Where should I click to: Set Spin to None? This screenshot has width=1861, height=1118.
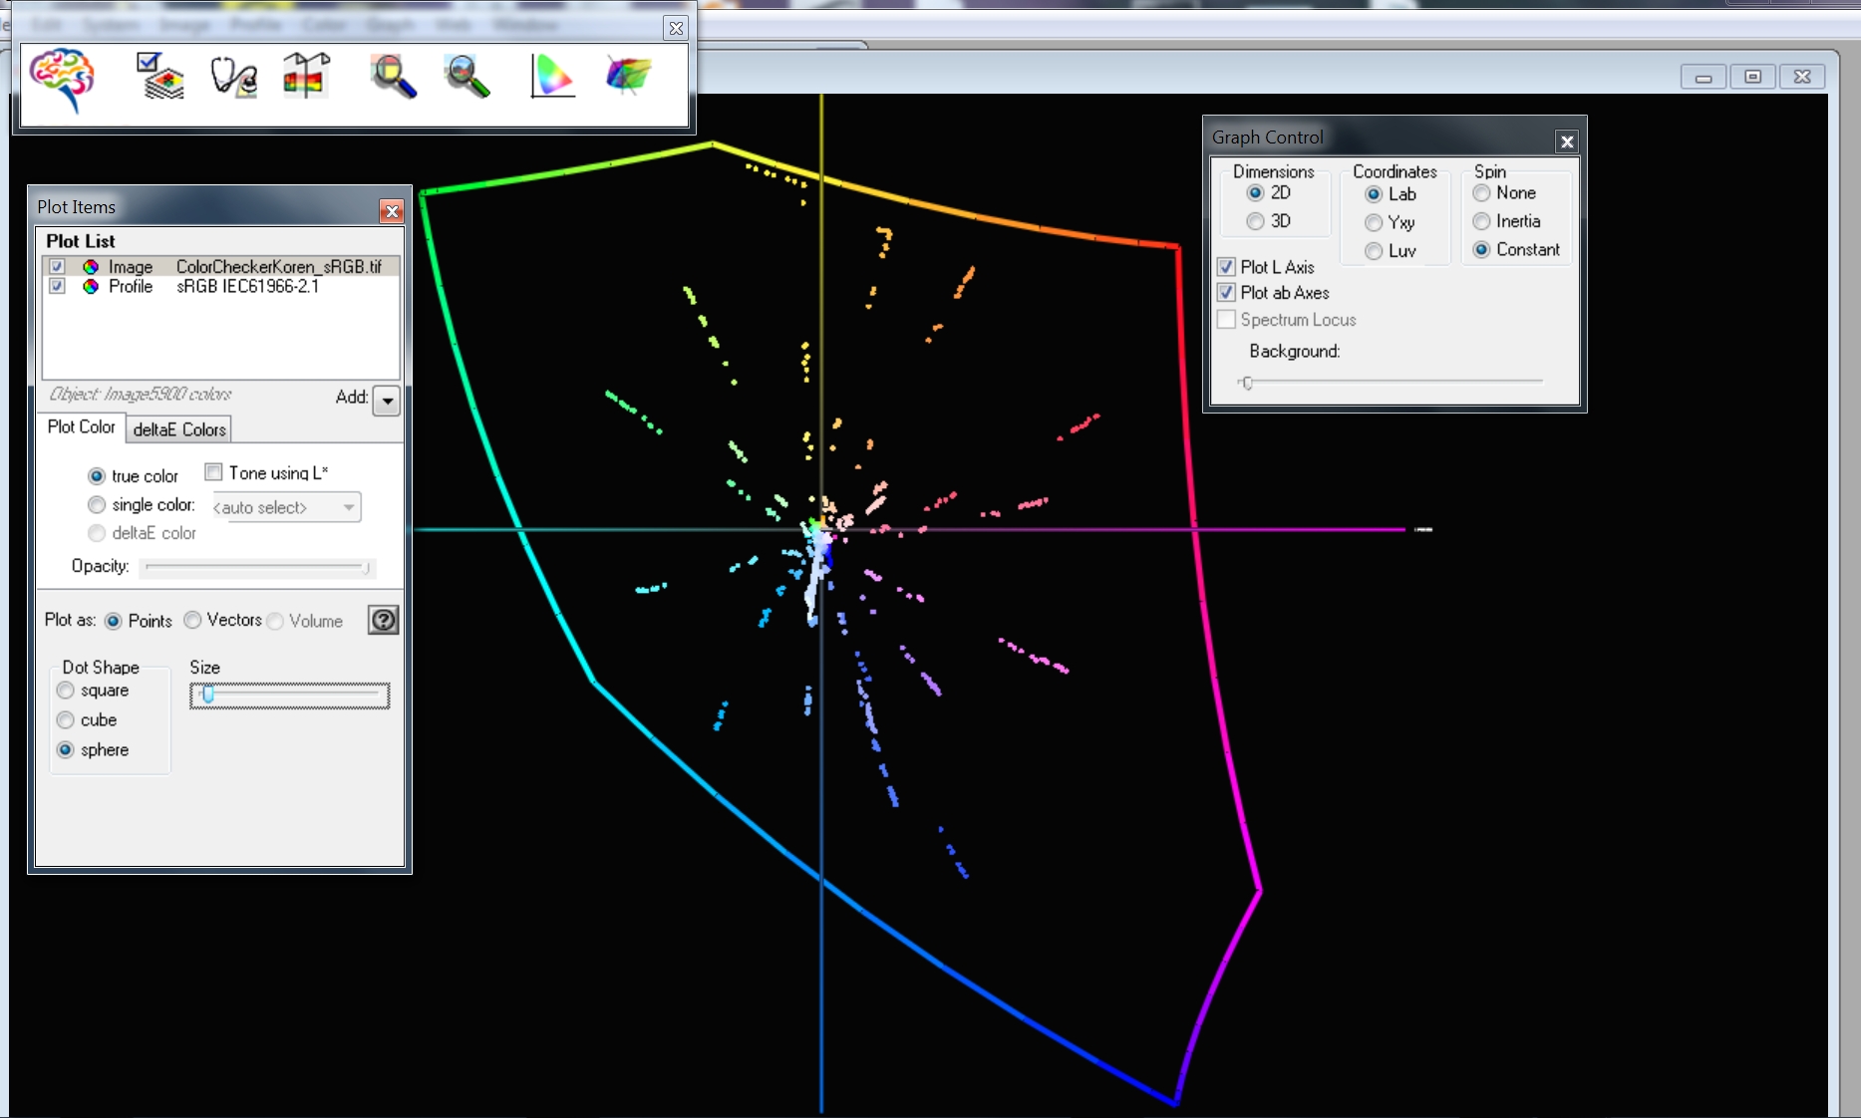coord(1482,193)
